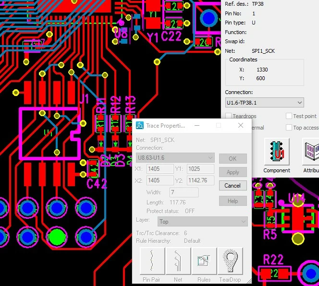The width and height of the screenshot is (319, 286).
Task: Expand the U1.6-TP38.1 Connection dropdown
Action: [x=265, y=103]
